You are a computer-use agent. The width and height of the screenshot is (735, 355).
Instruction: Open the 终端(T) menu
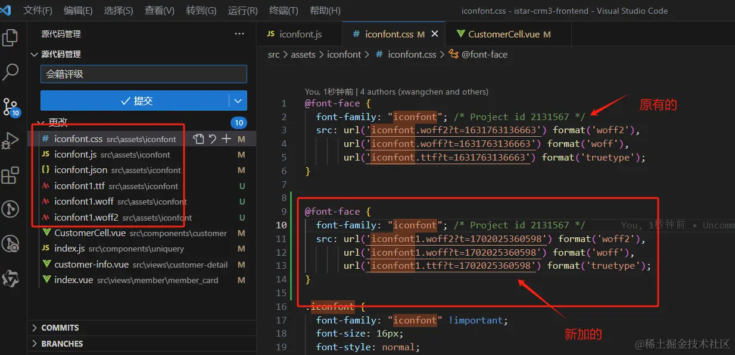point(284,11)
